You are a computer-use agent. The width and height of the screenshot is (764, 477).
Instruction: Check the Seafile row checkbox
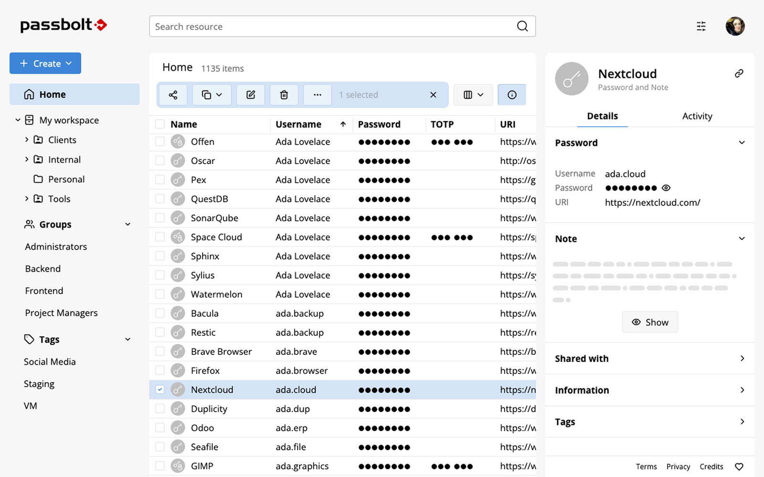160,446
